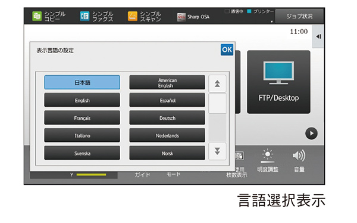Viewport: 357px width, 223px height.
Task: Choose English language option
Action: pyautogui.click(x=82, y=100)
